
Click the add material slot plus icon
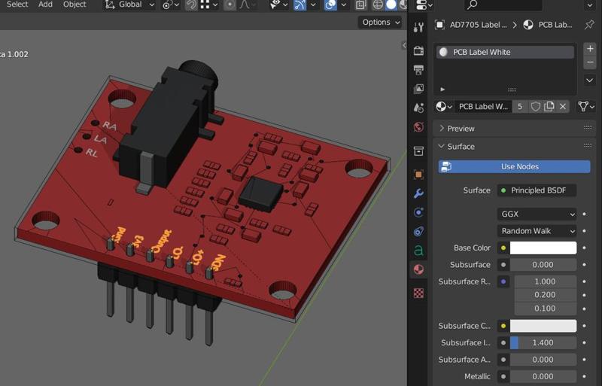click(x=590, y=49)
